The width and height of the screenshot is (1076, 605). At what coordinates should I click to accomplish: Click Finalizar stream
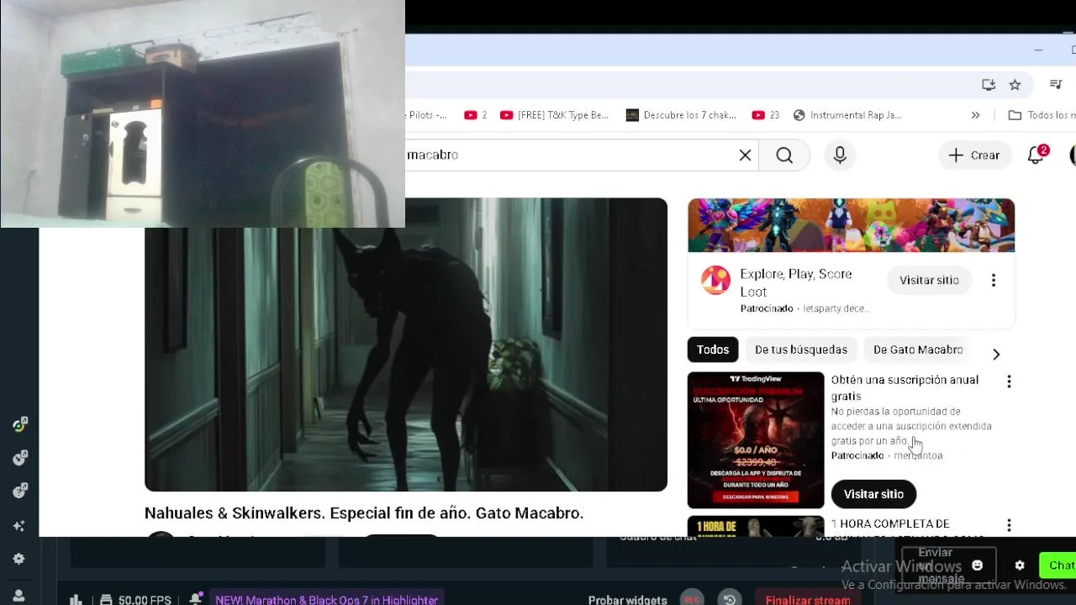808,600
